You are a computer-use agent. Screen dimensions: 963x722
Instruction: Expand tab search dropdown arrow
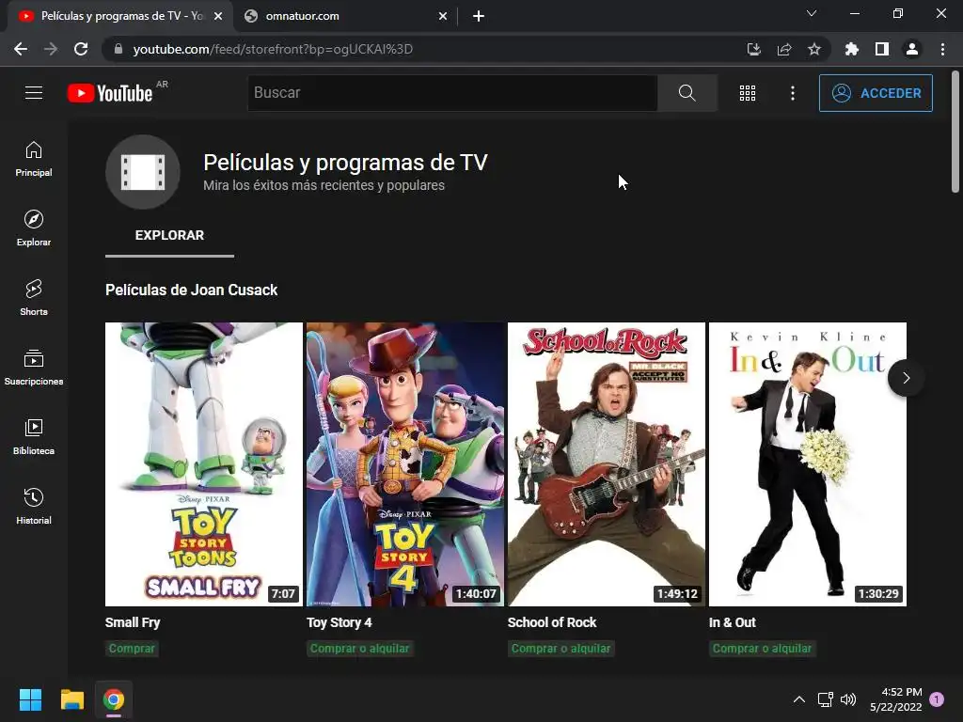812,13
